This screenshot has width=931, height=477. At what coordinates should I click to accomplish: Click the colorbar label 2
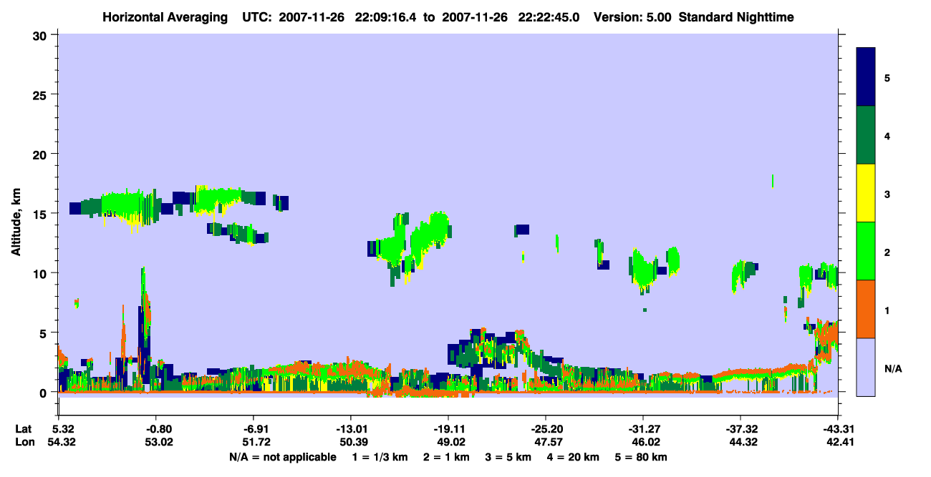[888, 252]
